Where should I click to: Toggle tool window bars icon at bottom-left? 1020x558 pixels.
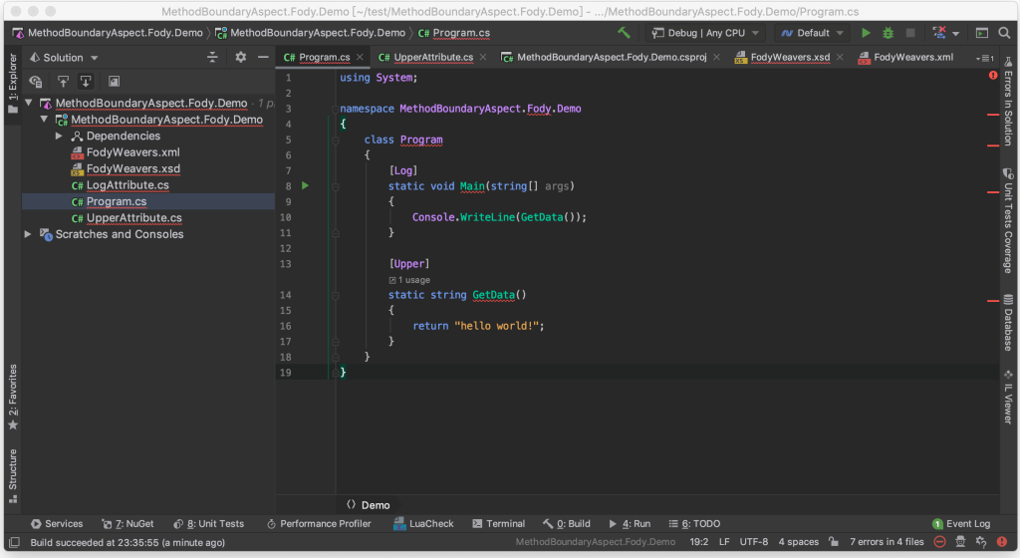14,542
